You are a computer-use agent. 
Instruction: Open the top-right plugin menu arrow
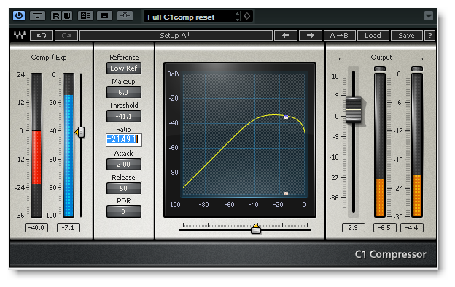(429, 15)
